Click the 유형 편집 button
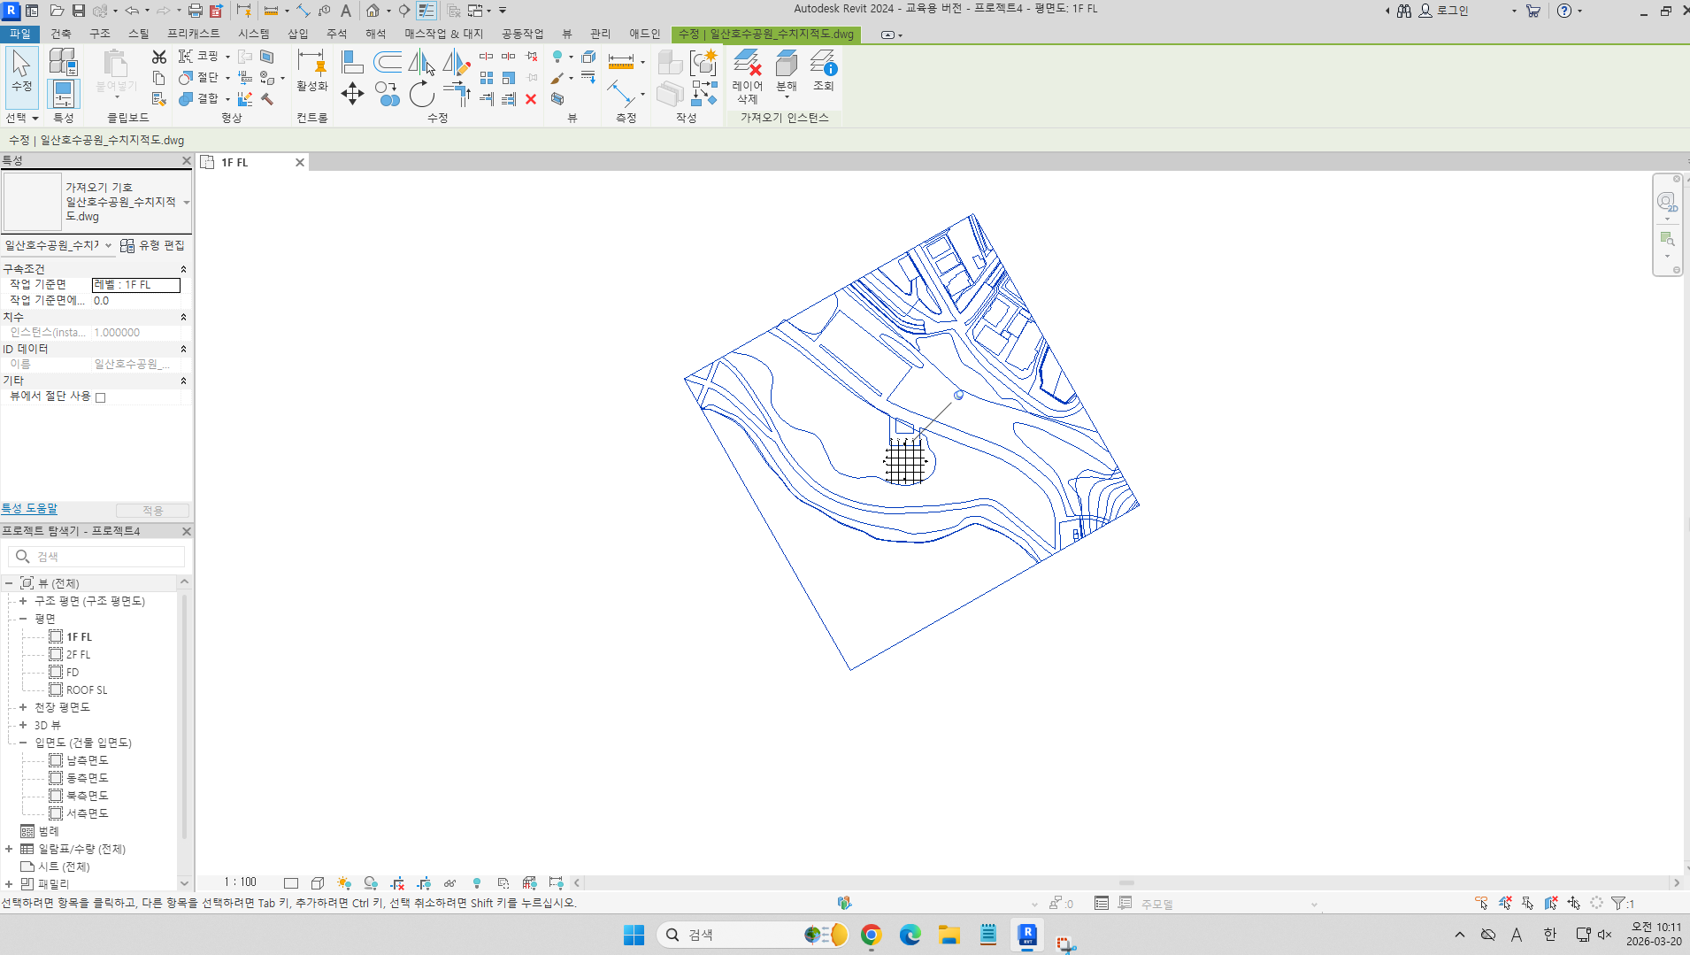Image resolution: width=1690 pixels, height=955 pixels. click(153, 245)
